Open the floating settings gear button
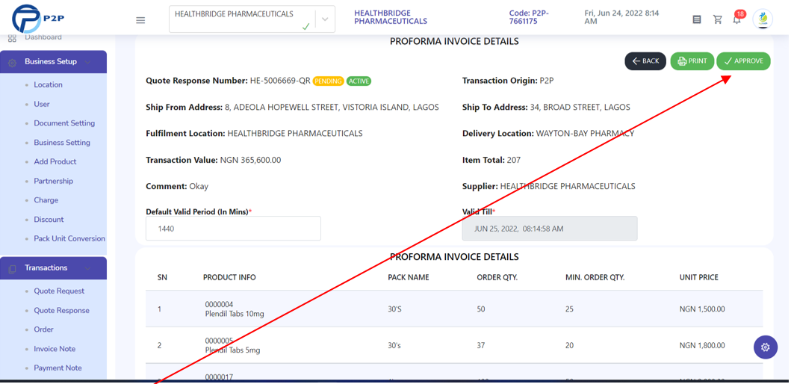 point(765,347)
